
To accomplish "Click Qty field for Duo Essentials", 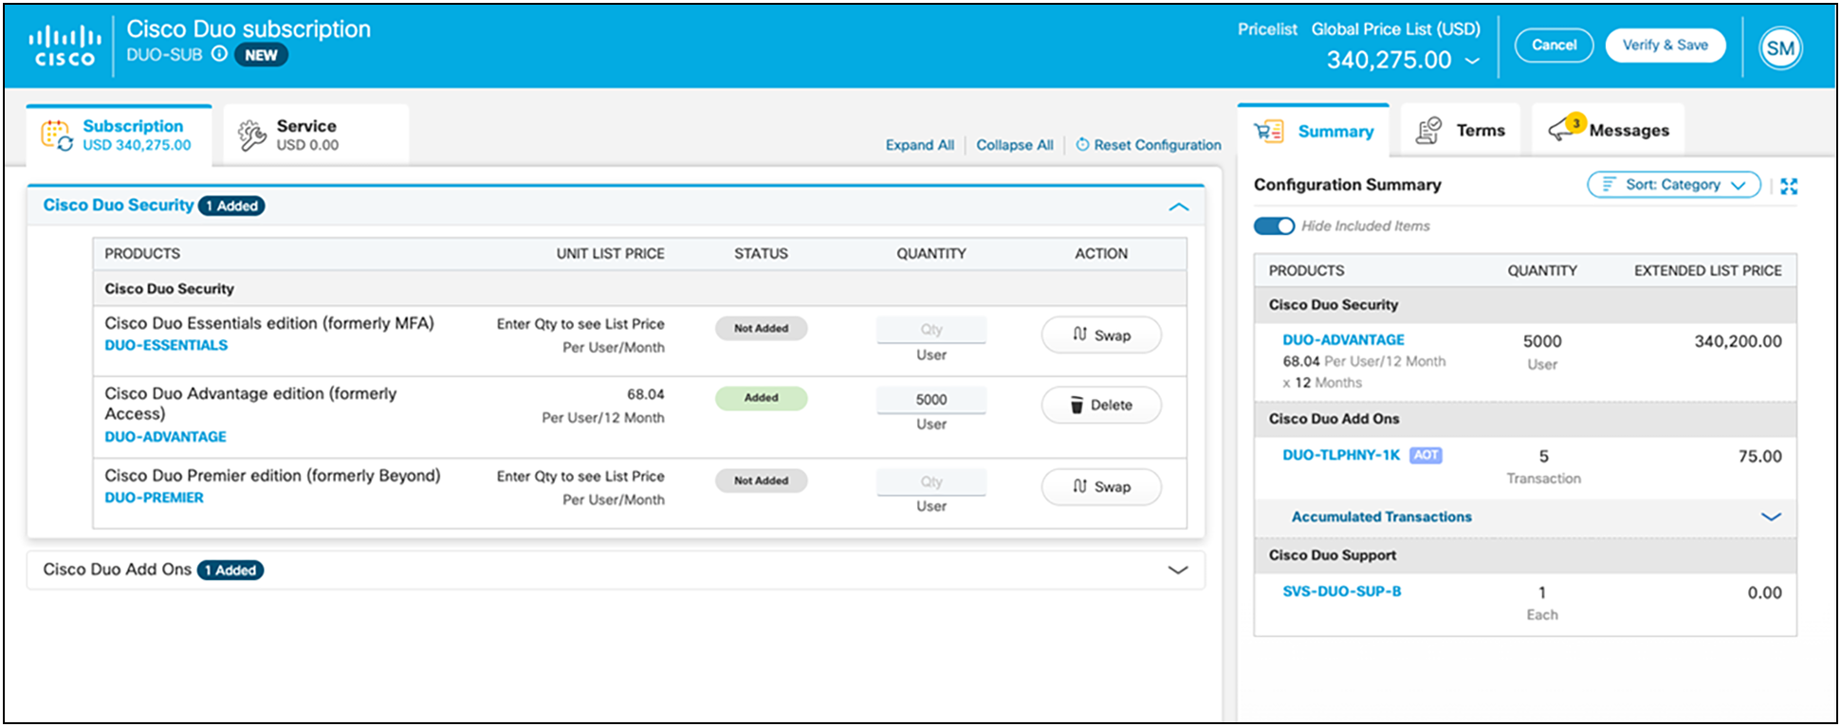I will (x=931, y=330).
